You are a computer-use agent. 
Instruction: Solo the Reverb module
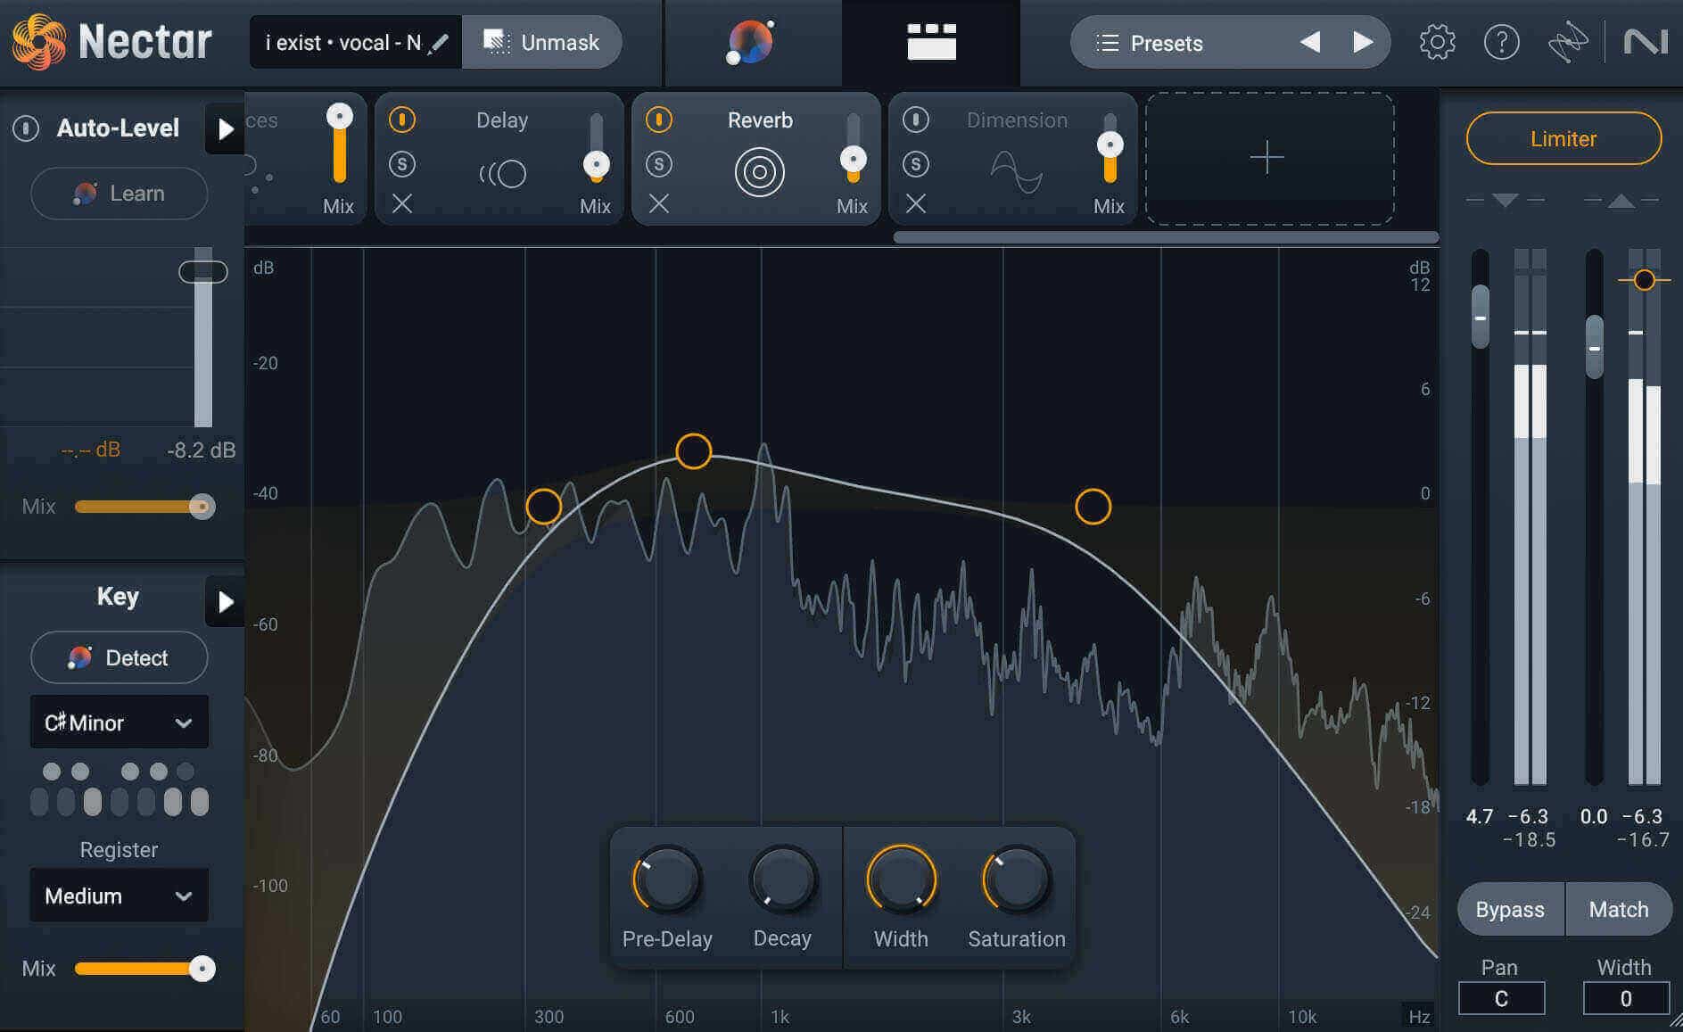point(659,164)
